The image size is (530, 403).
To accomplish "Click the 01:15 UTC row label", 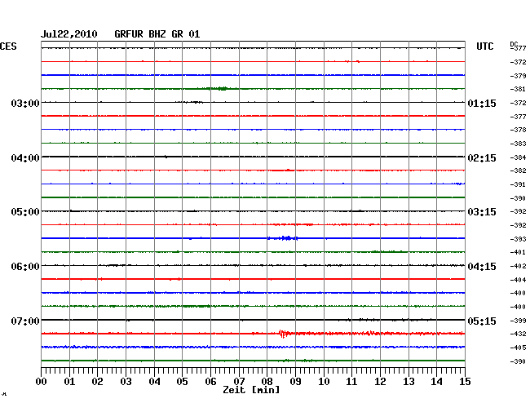I will point(482,104).
